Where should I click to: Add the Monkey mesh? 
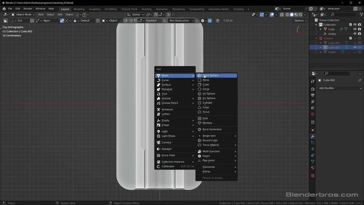tap(217, 123)
